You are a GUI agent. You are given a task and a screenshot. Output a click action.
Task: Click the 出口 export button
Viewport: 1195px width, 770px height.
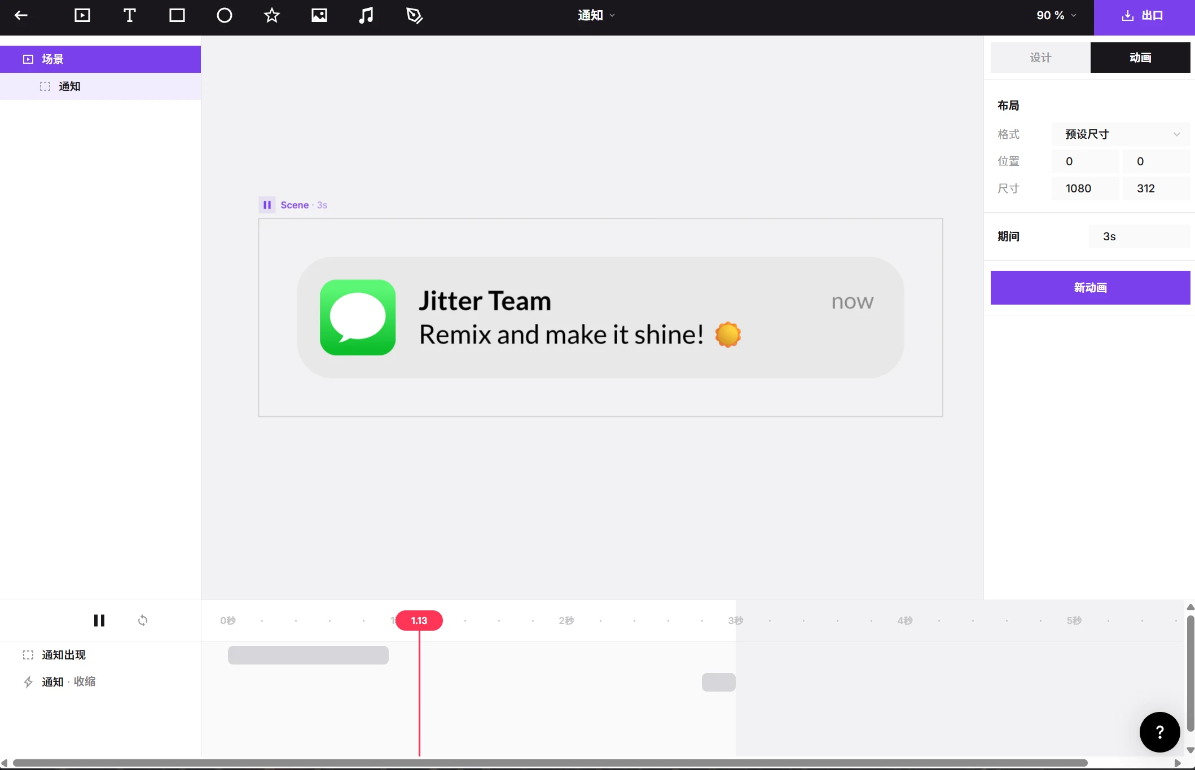[x=1144, y=15]
